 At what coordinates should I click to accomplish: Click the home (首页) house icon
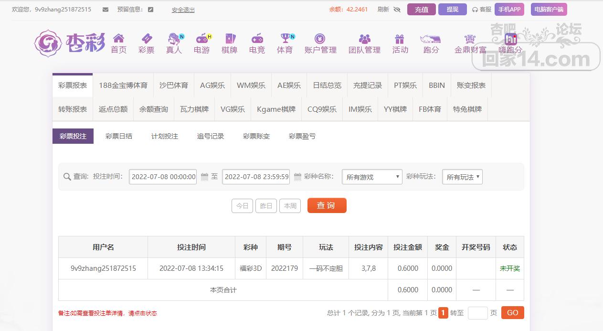[x=118, y=39]
